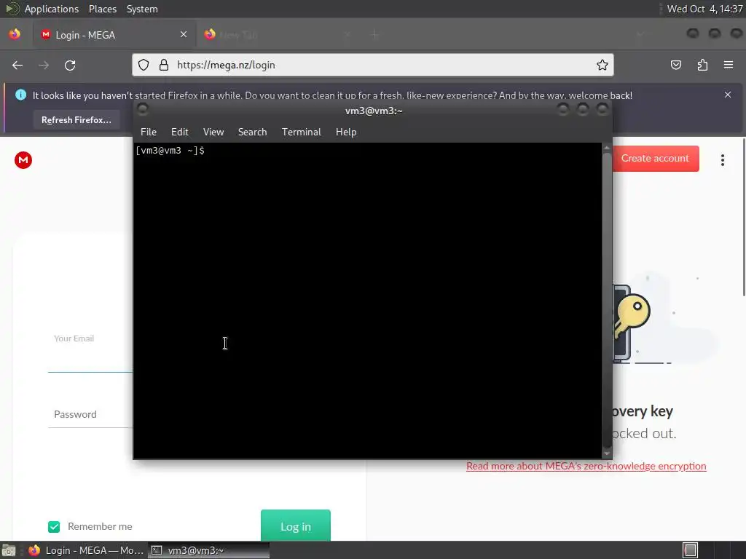Open the terminal View menu

(213, 132)
